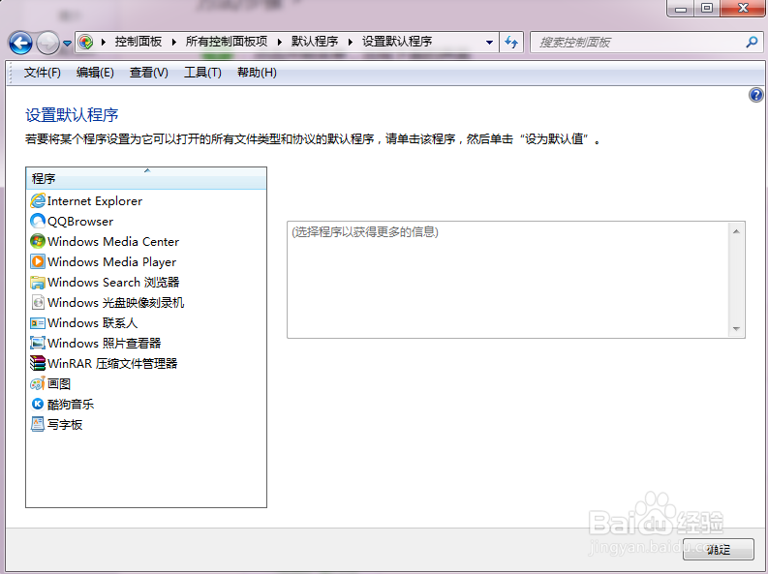This screenshot has width=768, height=574.
Task: Click the 确定 button
Action: pyautogui.click(x=719, y=550)
